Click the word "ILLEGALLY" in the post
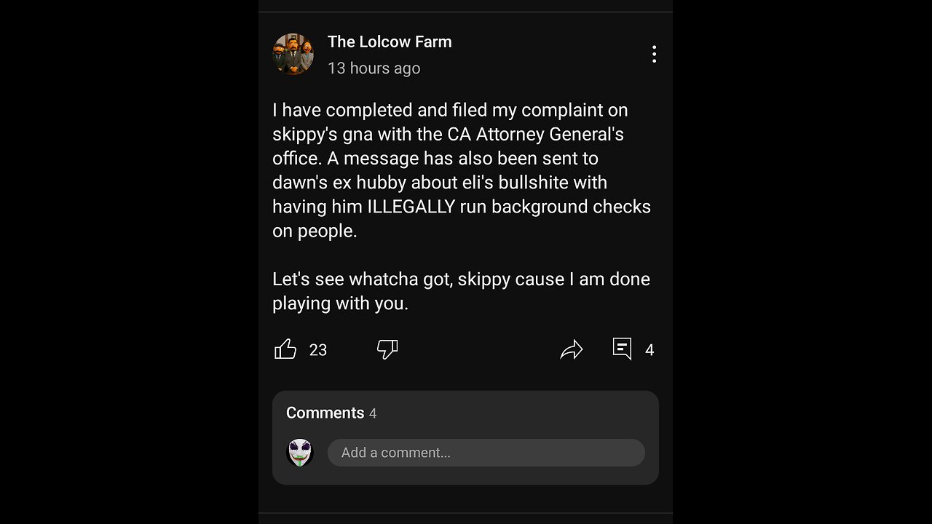Image resolution: width=932 pixels, height=524 pixels. [x=410, y=207]
